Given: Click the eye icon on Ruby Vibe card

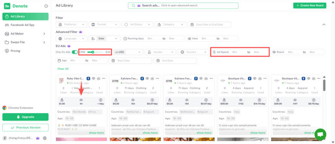Looking at the screenshot, I should click(94, 78).
